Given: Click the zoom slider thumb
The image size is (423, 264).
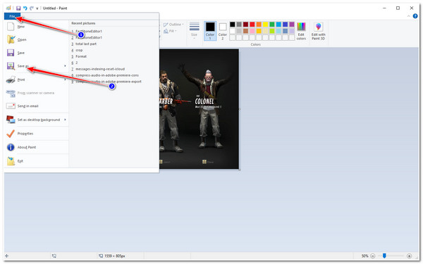Looking at the screenshot, I should point(384,256).
